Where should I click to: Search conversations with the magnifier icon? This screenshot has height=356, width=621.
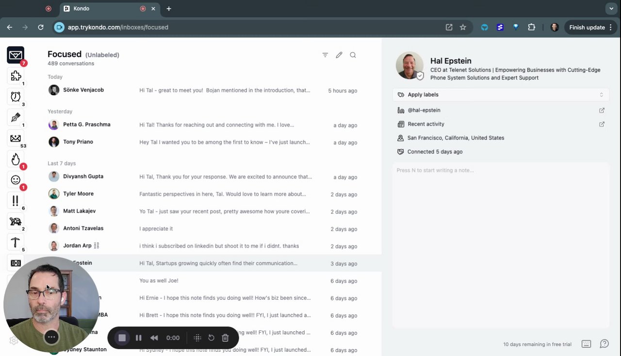click(x=353, y=55)
